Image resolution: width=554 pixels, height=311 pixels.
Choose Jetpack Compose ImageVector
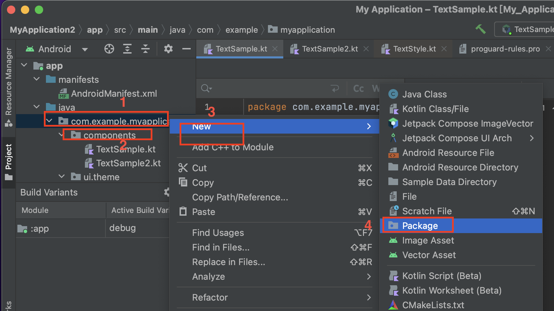[461, 123]
